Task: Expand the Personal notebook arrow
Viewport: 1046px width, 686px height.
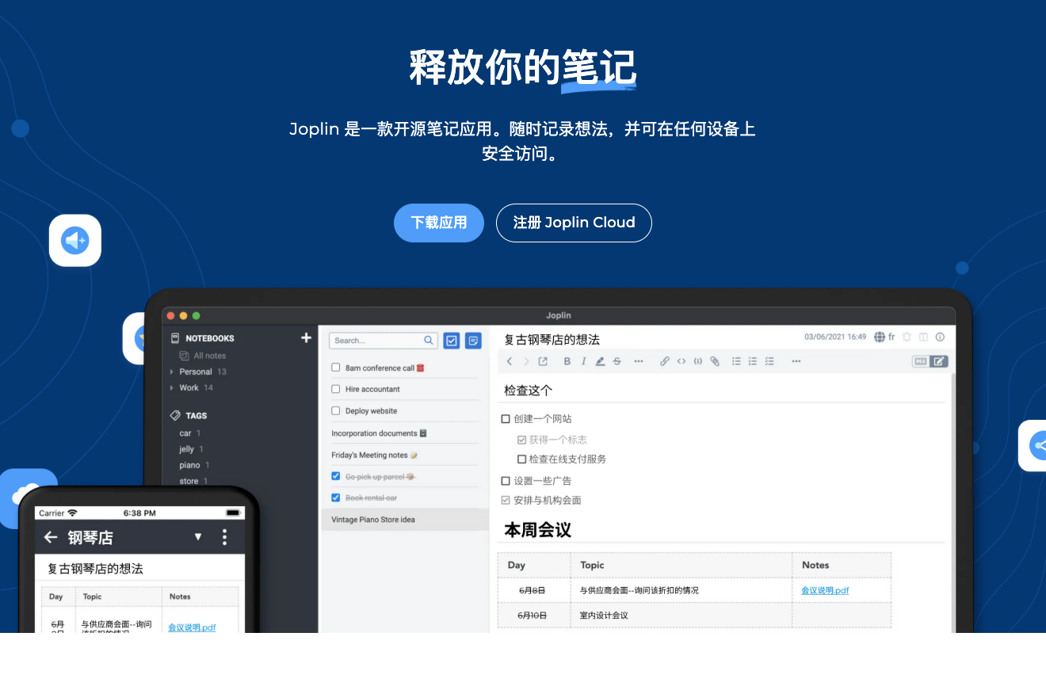Action: 172,372
